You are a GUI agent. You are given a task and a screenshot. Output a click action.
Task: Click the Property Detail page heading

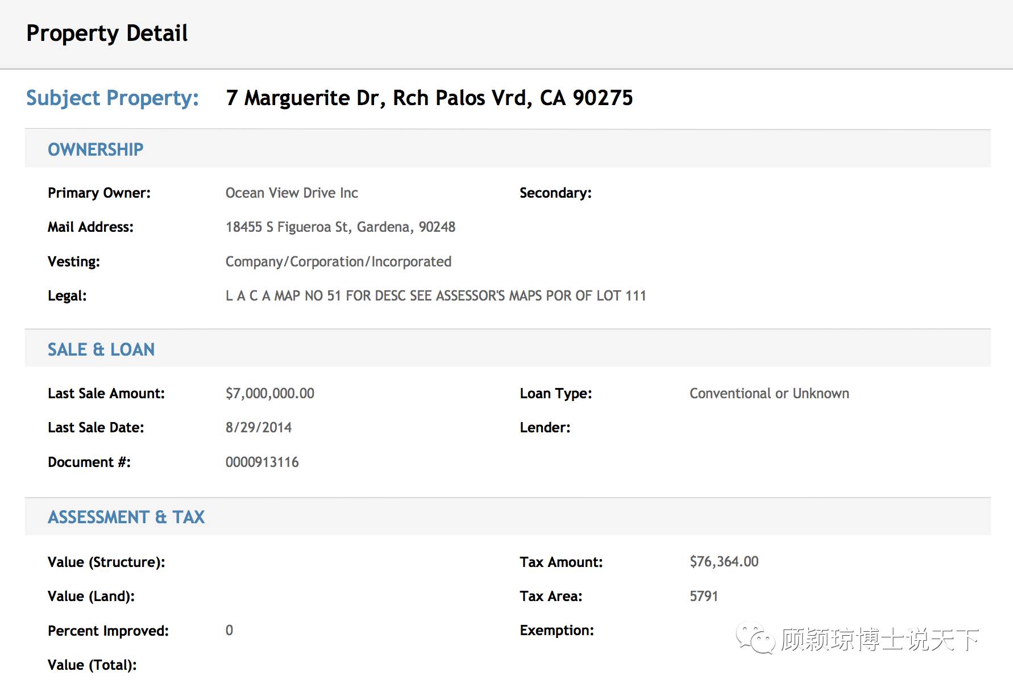point(107,34)
